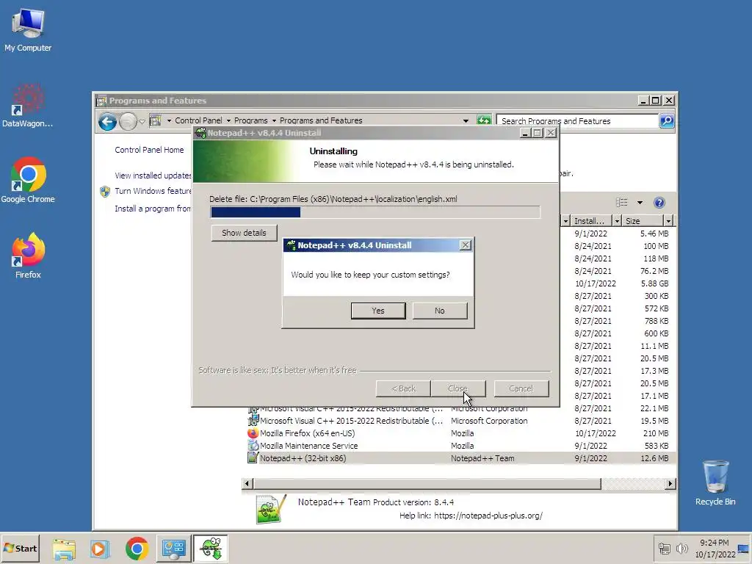The width and height of the screenshot is (752, 564).
Task: Open Windows Explorer from taskbar
Action: [x=64, y=549]
